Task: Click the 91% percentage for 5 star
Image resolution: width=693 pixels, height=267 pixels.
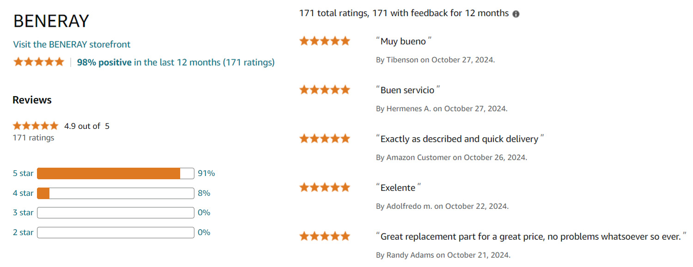Action: click(206, 174)
